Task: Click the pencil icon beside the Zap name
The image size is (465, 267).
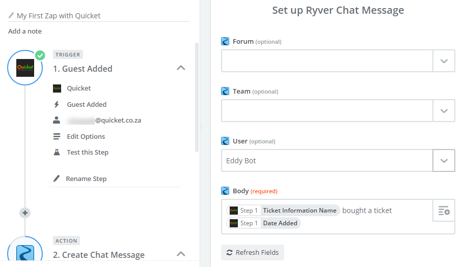Action: 11,15
